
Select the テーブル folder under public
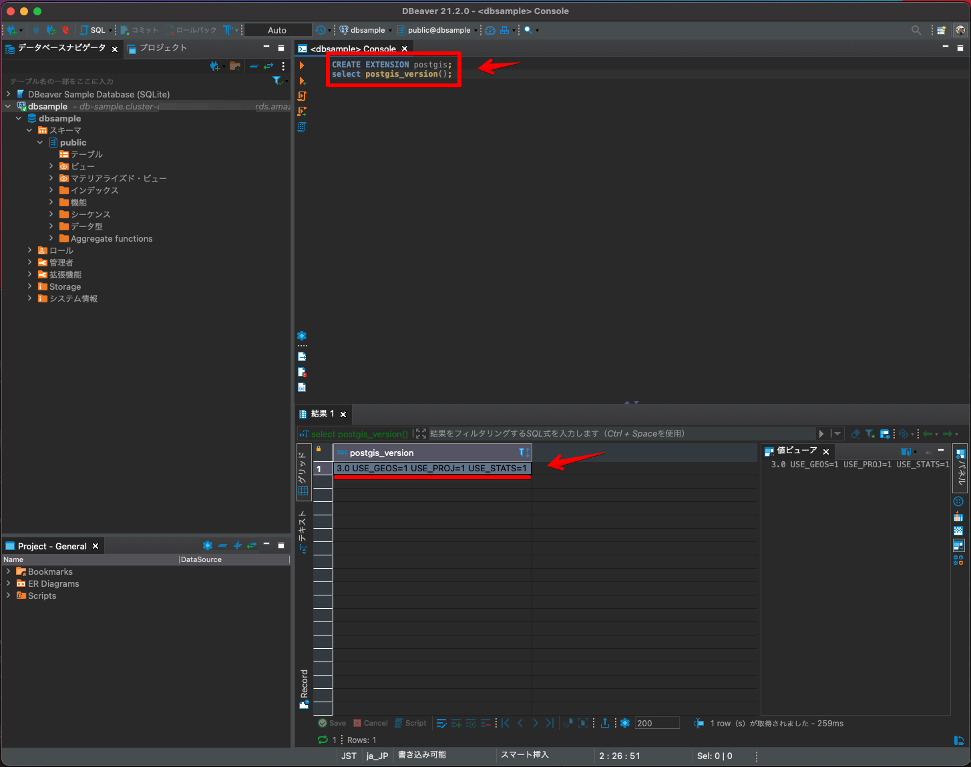point(81,154)
